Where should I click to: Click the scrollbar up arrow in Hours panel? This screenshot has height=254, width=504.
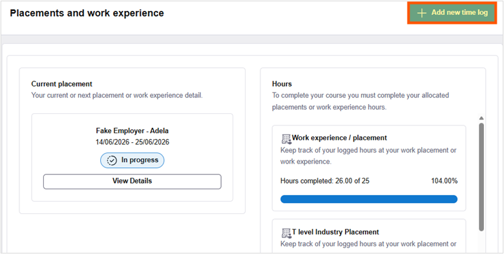481,118
